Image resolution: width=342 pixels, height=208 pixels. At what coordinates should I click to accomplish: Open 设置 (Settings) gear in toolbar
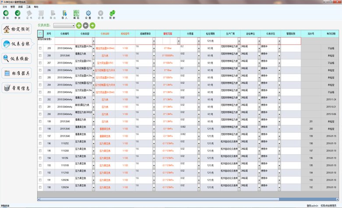(88, 15)
